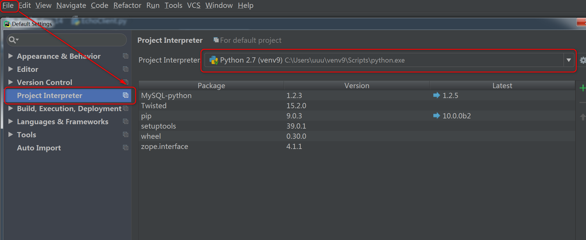Viewport: 586px width, 240px height.
Task: Select the wheel package row
Action: (x=357, y=136)
